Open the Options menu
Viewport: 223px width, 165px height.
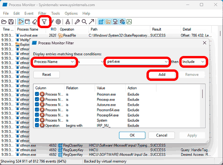click(71, 13)
